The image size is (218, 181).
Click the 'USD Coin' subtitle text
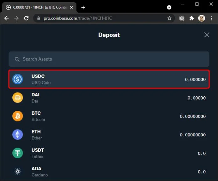[41, 82]
